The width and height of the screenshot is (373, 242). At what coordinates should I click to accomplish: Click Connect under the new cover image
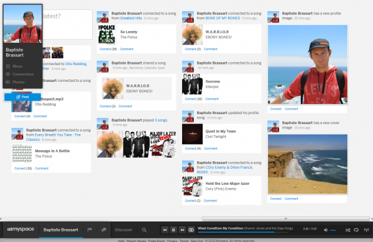pyautogui.click(x=275, y=199)
